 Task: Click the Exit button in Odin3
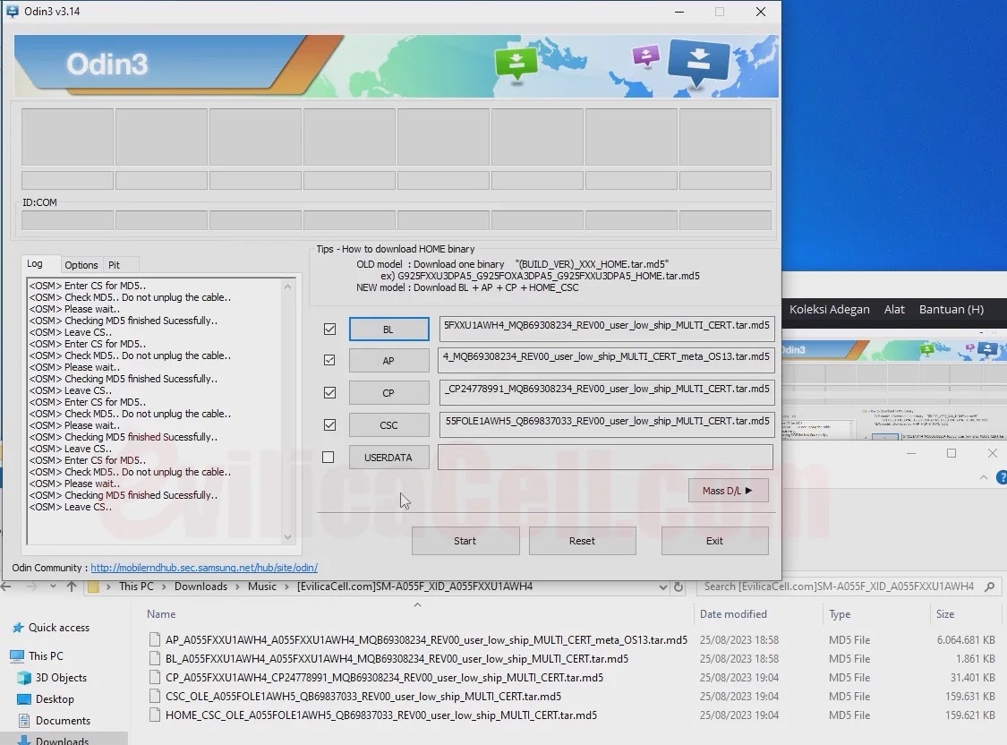tap(715, 541)
